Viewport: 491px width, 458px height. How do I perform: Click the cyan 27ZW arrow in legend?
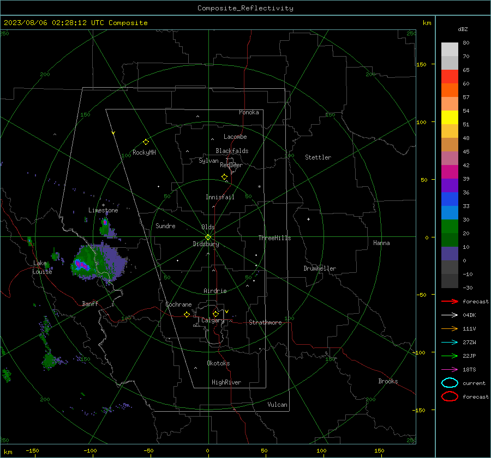tap(450, 343)
